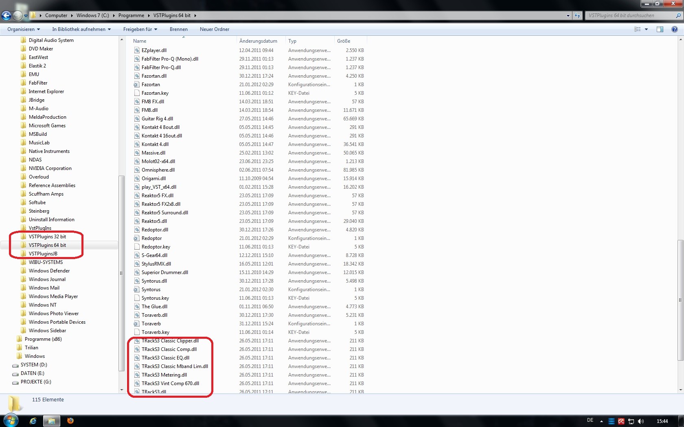Open the Organisieren dropdown menu

click(24, 29)
